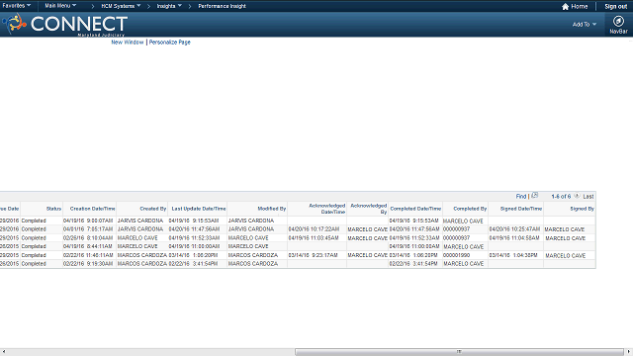Sort by Created By column header
The width and height of the screenshot is (633, 356).
click(x=153, y=209)
